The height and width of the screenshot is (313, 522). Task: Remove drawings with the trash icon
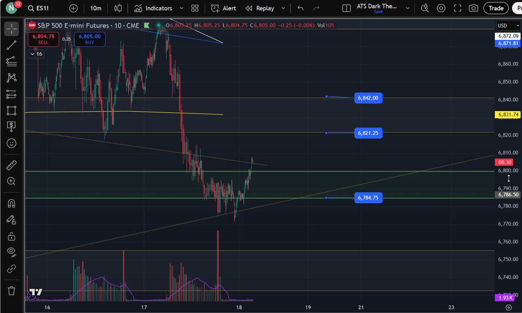tap(11, 291)
